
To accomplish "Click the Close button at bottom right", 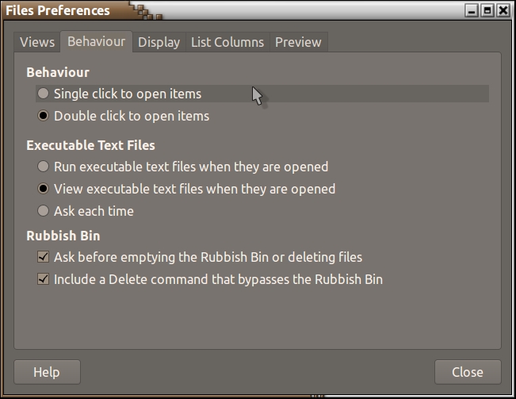I will point(468,371).
